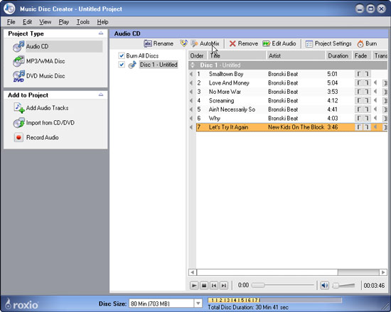Toggle fade-out for Let's Try It Again
Image resolution: width=391 pixels, height=312 pixels.
pos(367,127)
